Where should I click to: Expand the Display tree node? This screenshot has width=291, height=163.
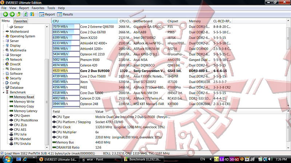point(4,46)
